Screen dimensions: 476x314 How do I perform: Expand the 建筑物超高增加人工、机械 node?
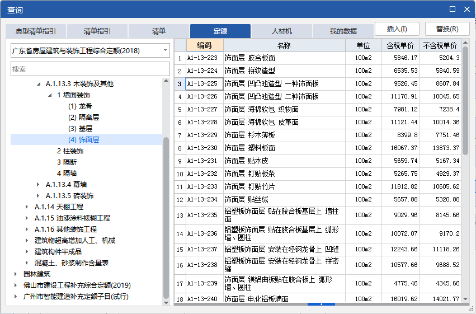[27, 241]
